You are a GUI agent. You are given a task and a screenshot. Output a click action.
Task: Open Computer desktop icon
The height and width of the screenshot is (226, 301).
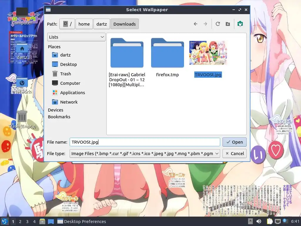pyautogui.click(x=22, y=16)
